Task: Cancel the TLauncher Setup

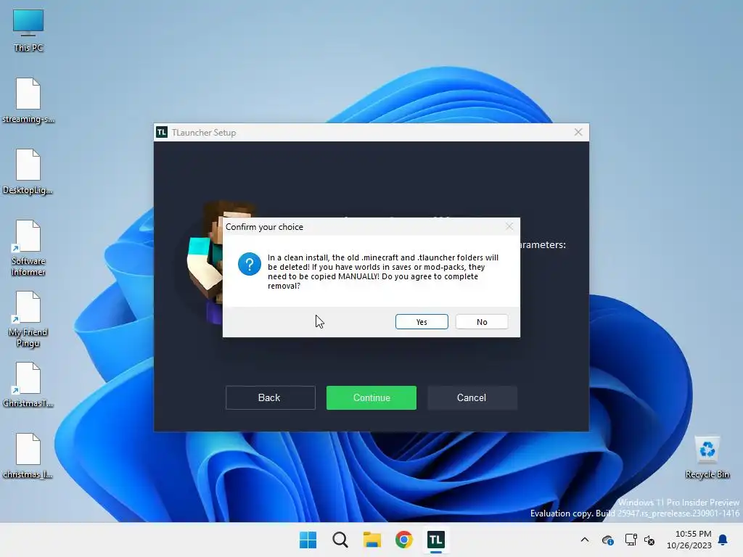Action: (x=472, y=398)
